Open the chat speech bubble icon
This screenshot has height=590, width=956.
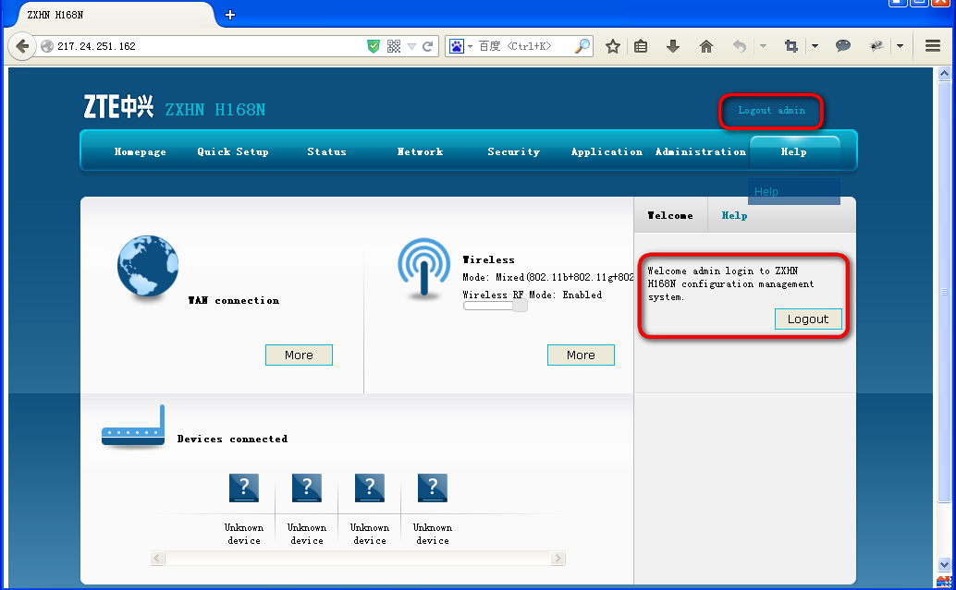[x=843, y=45]
